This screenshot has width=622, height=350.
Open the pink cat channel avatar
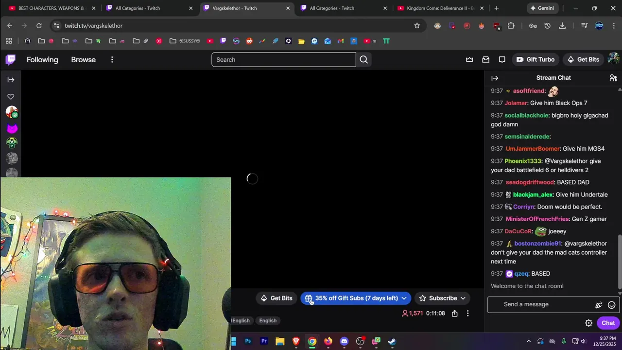click(x=12, y=128)
